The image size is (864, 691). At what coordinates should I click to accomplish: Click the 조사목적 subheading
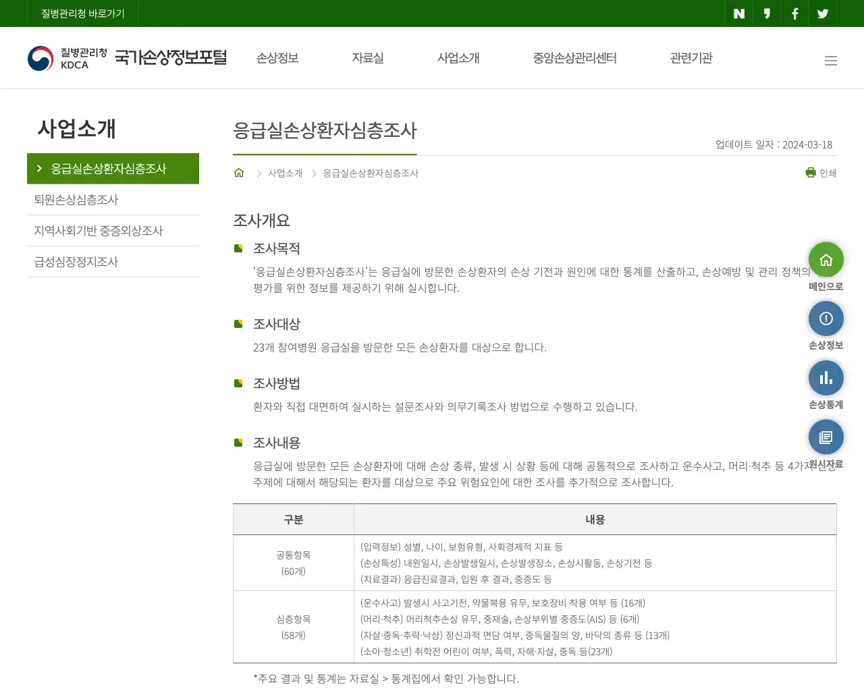tap(277, 249)
